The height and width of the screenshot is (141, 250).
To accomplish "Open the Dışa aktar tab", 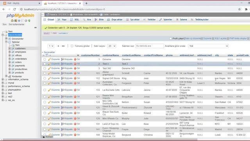I will coord(115,20).
